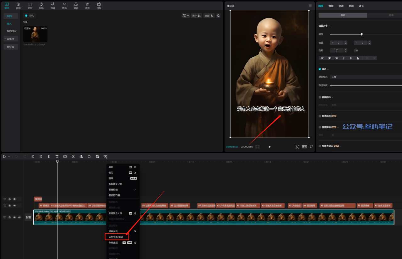Enable the 超清画质 checkbox
The image size is (402, 259).
pyautogui.click(x=320, y=116)
